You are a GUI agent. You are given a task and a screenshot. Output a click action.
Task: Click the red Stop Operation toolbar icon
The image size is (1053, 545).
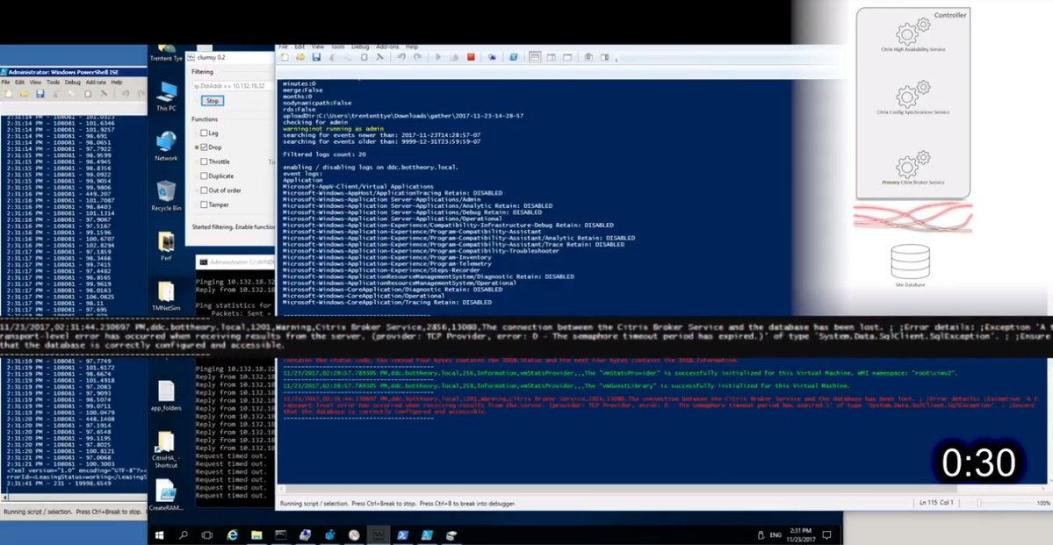click(x=471, y=57)
